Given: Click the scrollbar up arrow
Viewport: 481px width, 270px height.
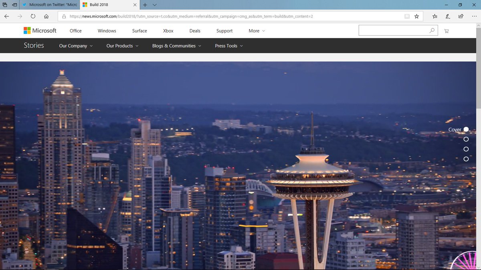Looking at the screenshot, I should click(x=478, y=26).
